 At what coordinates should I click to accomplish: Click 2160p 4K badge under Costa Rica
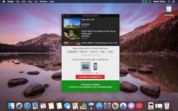pos(85,36)
